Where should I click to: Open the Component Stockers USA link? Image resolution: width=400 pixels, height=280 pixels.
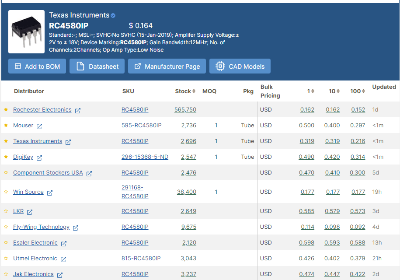coord(48,172)
